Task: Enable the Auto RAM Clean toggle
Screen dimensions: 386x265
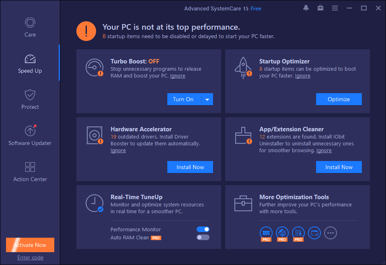Action: (x=203, y=237)
